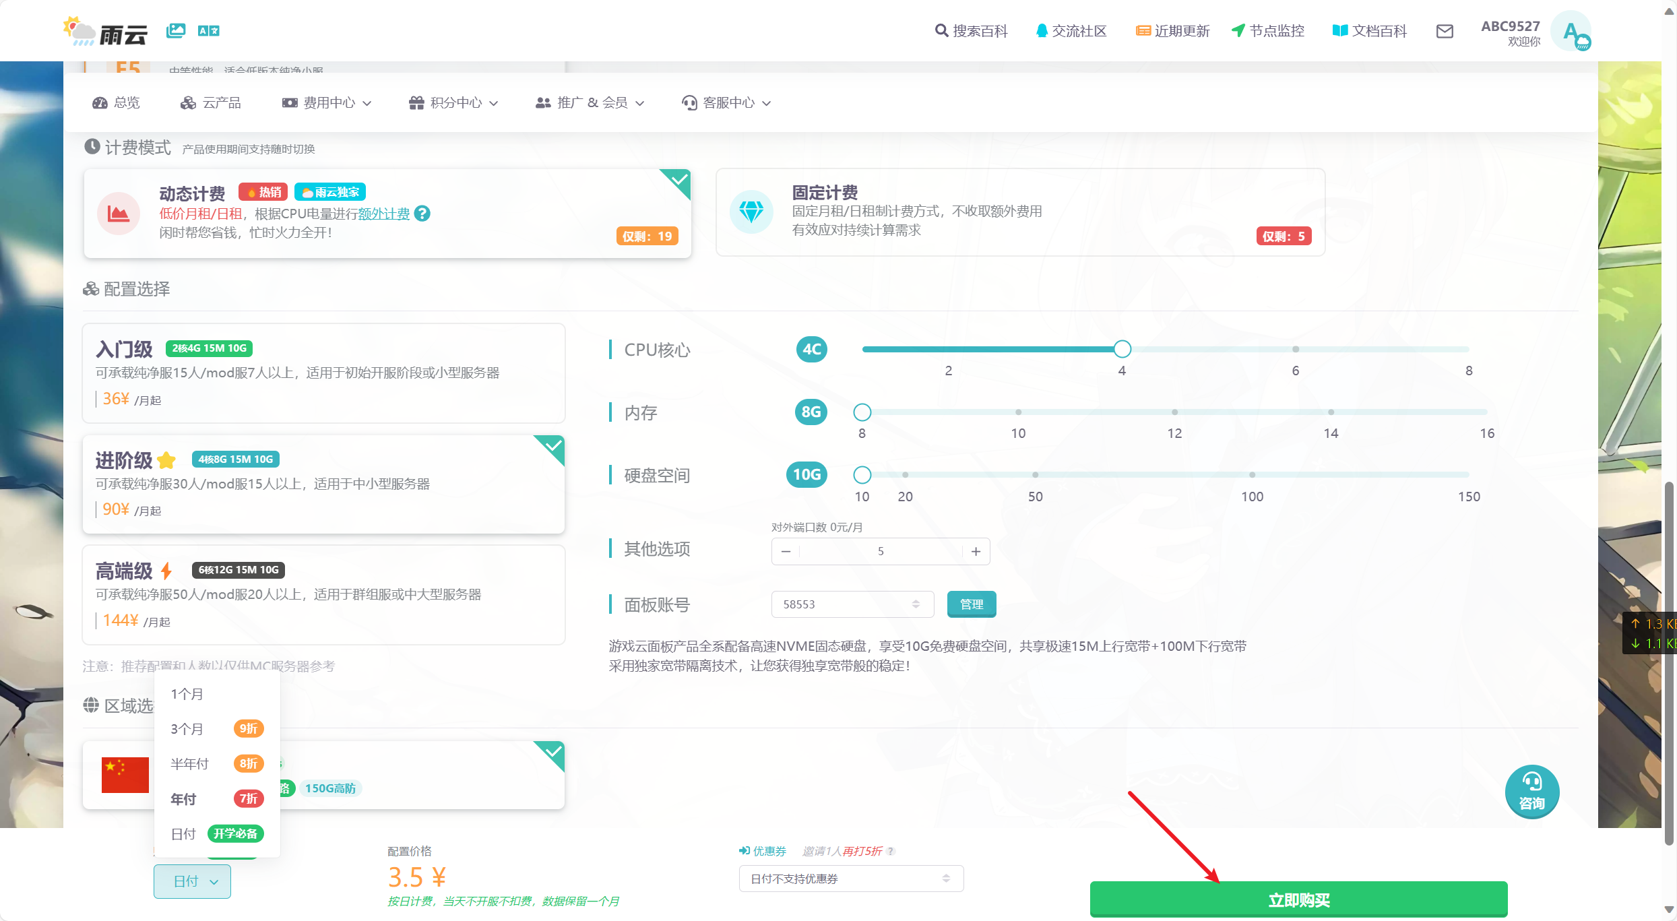The height and width of the screenshot is (921, 1677).
Task: Click the image gallery icon beside logo
Action: [176, 30]
